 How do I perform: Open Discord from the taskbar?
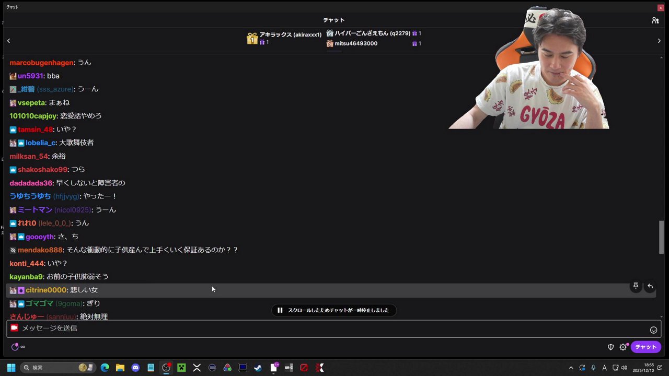pos(135,367)
